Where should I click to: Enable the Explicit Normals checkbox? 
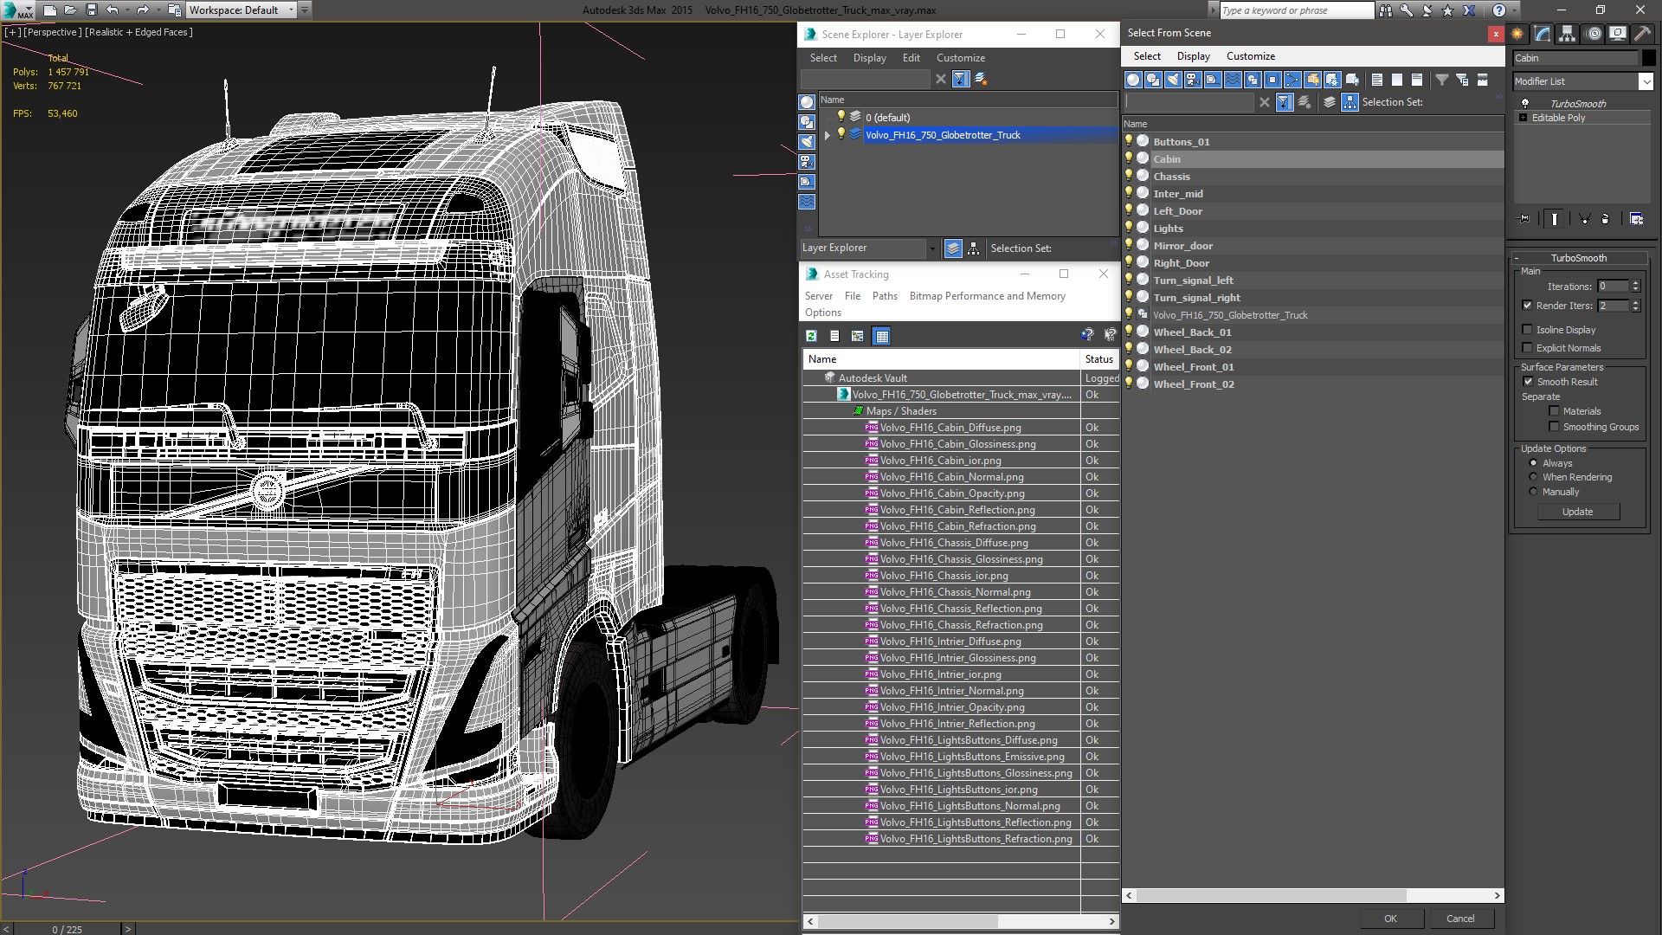pyautogui.click(x=1528, y=348)
